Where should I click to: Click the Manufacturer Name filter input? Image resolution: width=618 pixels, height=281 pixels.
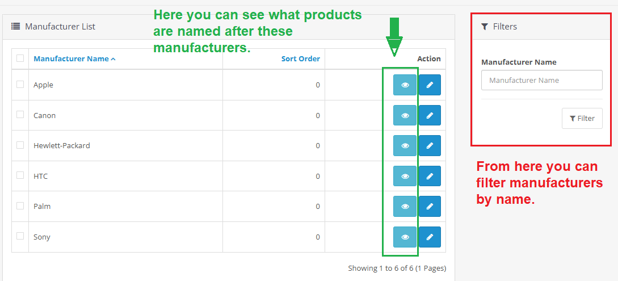(541, 81)
